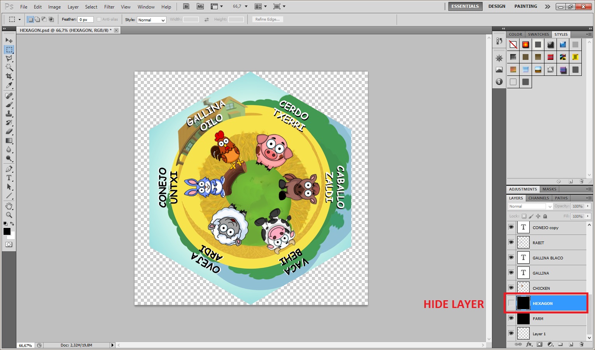Select the Hand tool
Screen dimensions: 595x350
(9, 206)
